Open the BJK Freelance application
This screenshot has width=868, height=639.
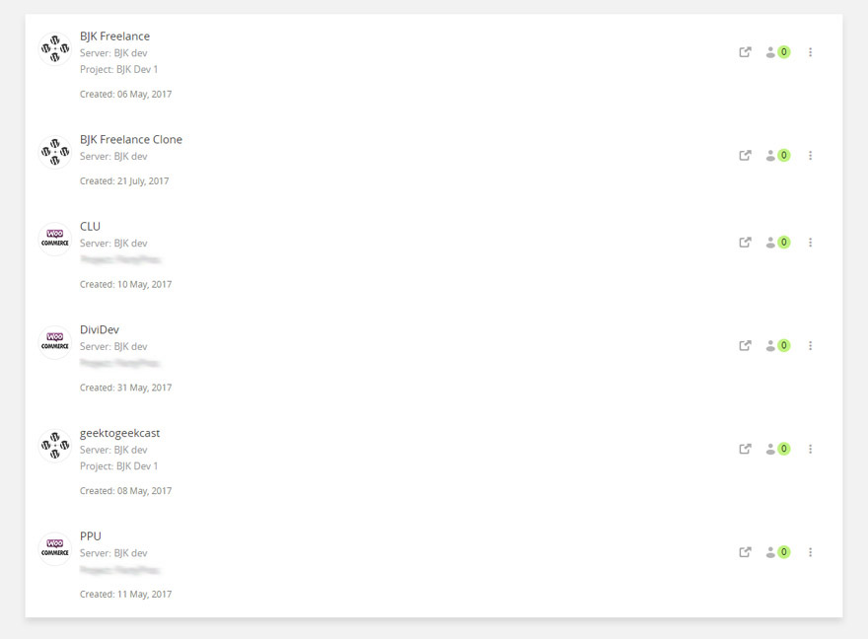coord(114,36)
